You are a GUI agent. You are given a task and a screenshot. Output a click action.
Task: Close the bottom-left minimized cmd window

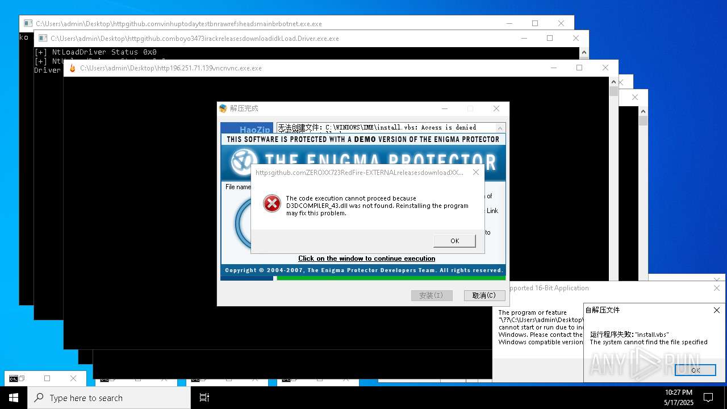coord(73,378)
